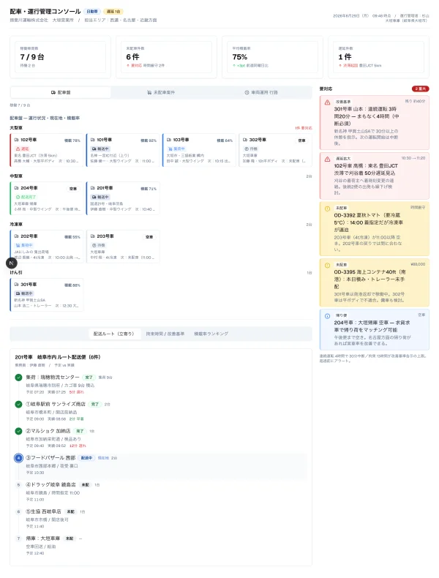Click the 配達中 badge on stop ③
This screenshot has width=439, height=578.
pos(86,458)
